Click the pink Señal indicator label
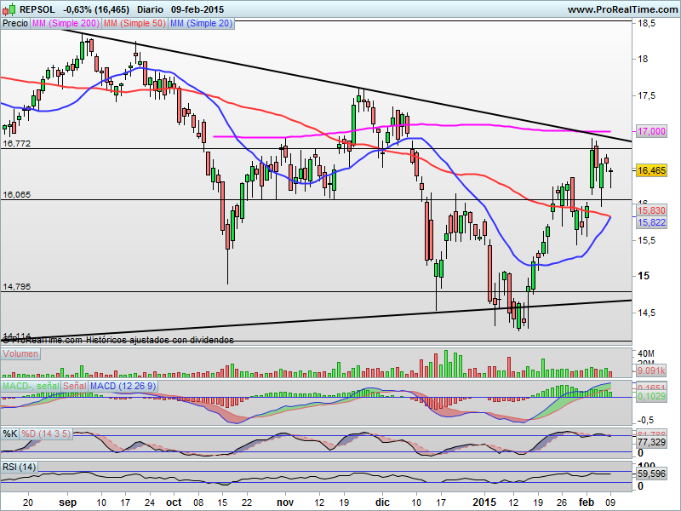This screenshot has width=681, height=511. (75, 386)
